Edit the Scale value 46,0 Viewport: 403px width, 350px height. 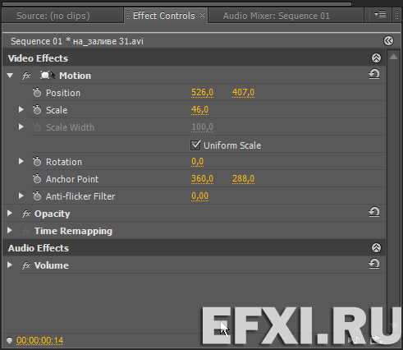click(x=199, y=110)
